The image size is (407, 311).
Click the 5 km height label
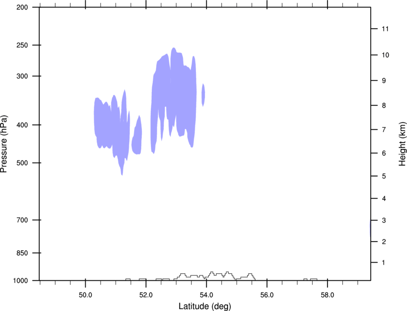click(x=384, y=176)
